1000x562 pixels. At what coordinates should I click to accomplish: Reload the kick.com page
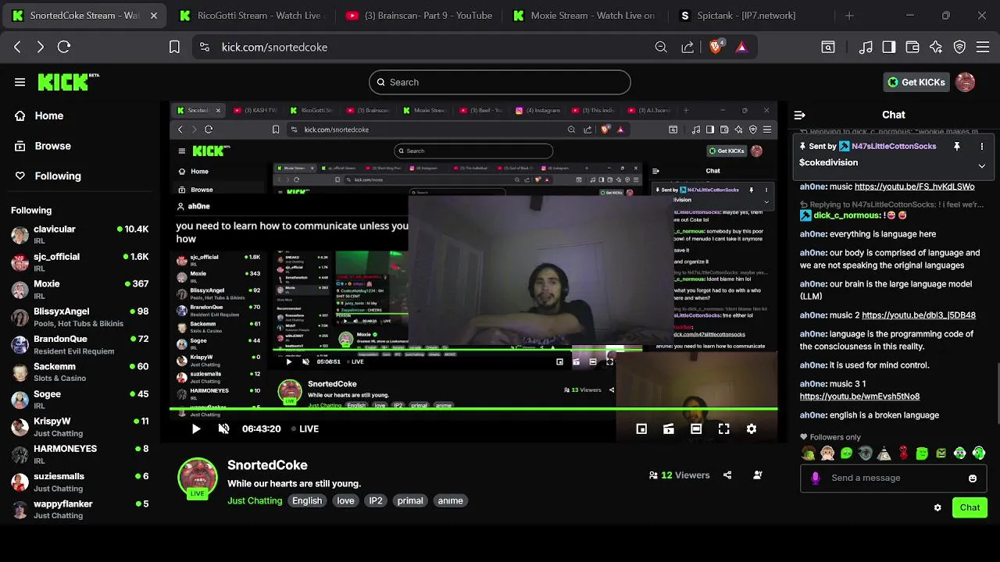pyautogui.click(x=64, y=47)
